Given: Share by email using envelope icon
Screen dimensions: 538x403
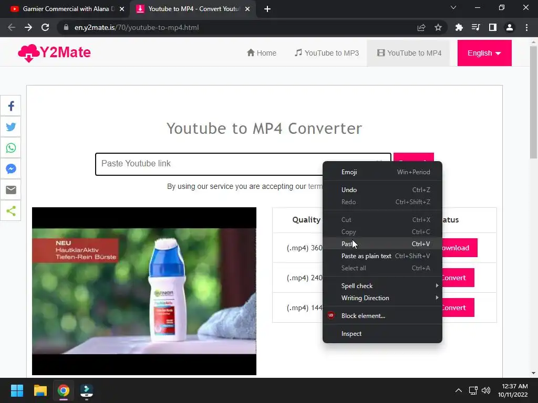Looking at the screenshot, I should click(x=11, y=189).
